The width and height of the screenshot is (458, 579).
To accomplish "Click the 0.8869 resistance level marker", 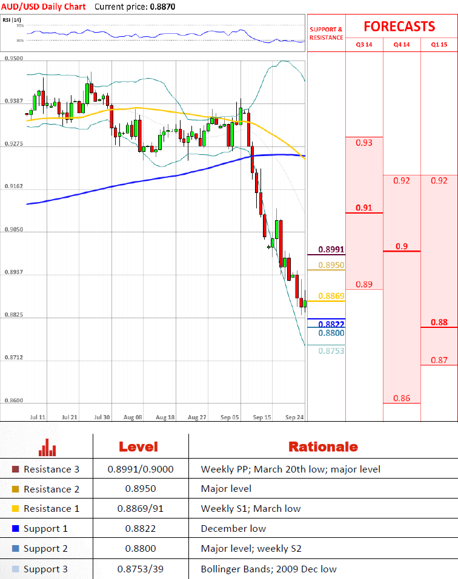I will pos(331,296).
